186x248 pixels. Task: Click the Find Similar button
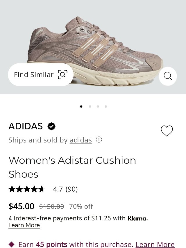point(40,75)
